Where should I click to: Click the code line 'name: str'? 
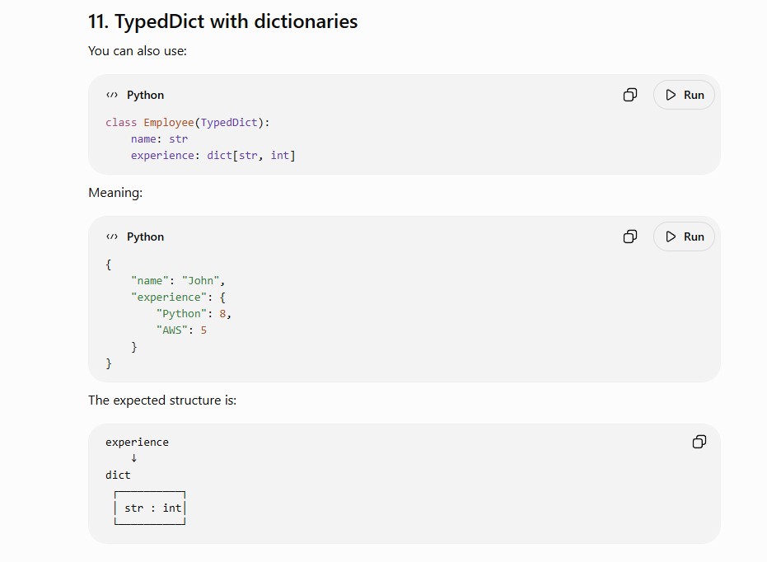tap(159, 139)
